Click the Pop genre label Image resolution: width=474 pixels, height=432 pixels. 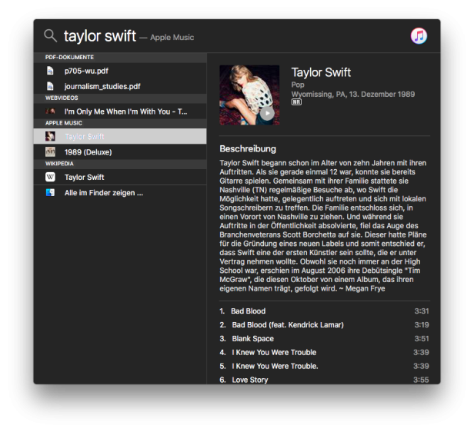click(298, 85)
